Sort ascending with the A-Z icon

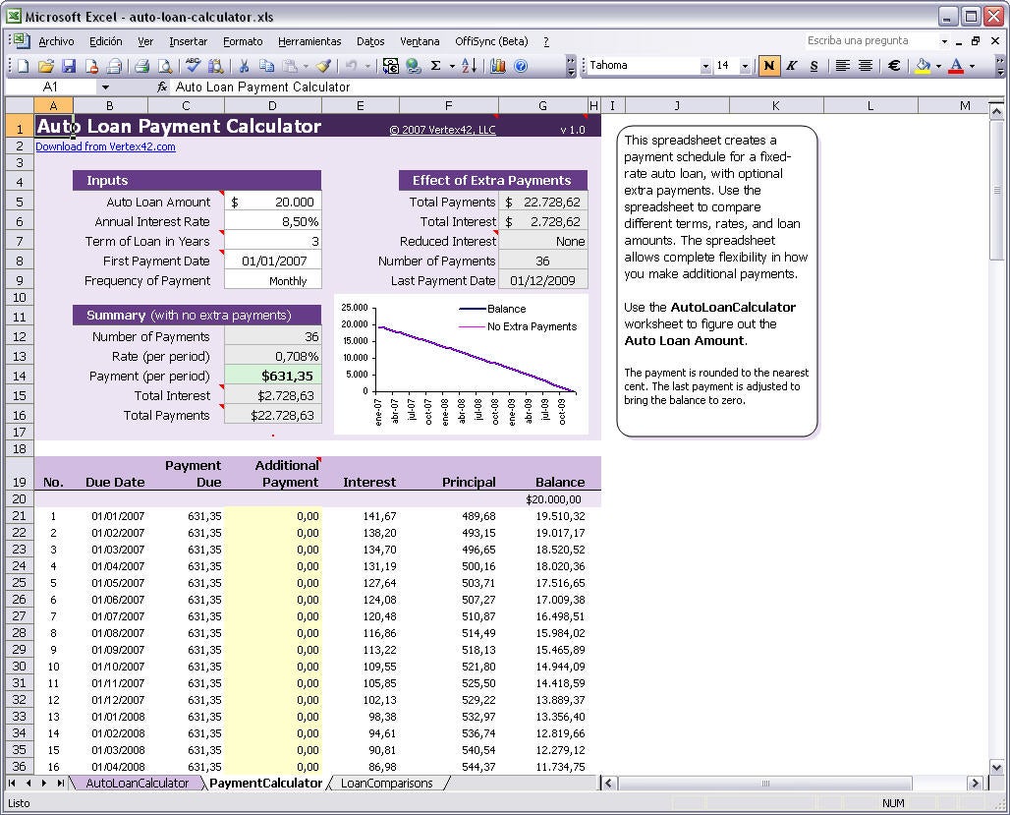tap(469, 66)
